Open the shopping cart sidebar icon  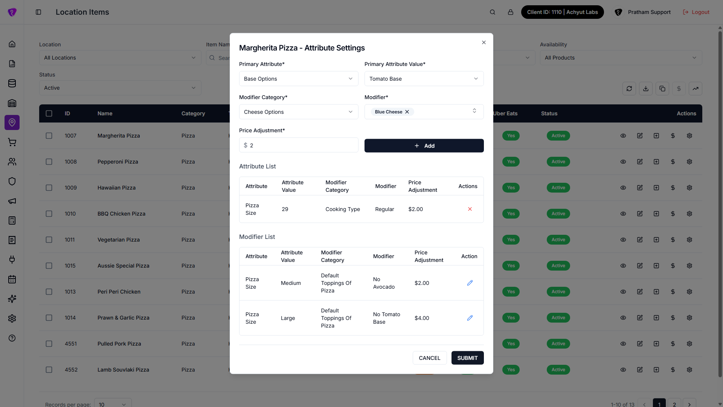12,142
